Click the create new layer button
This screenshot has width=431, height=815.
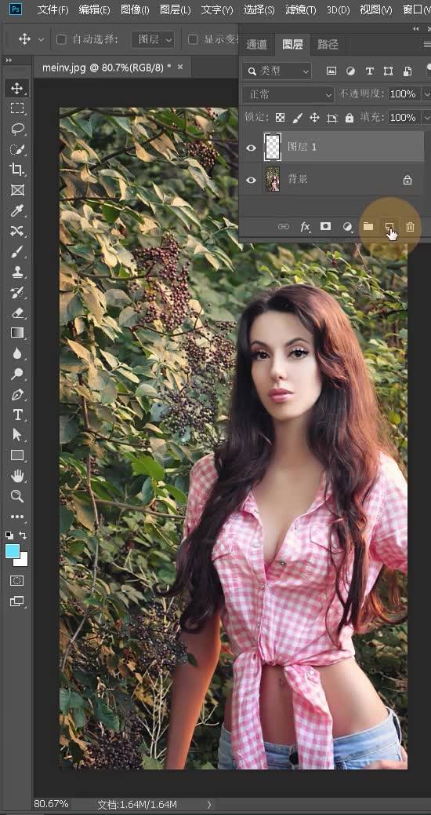(x=389, y=227)
